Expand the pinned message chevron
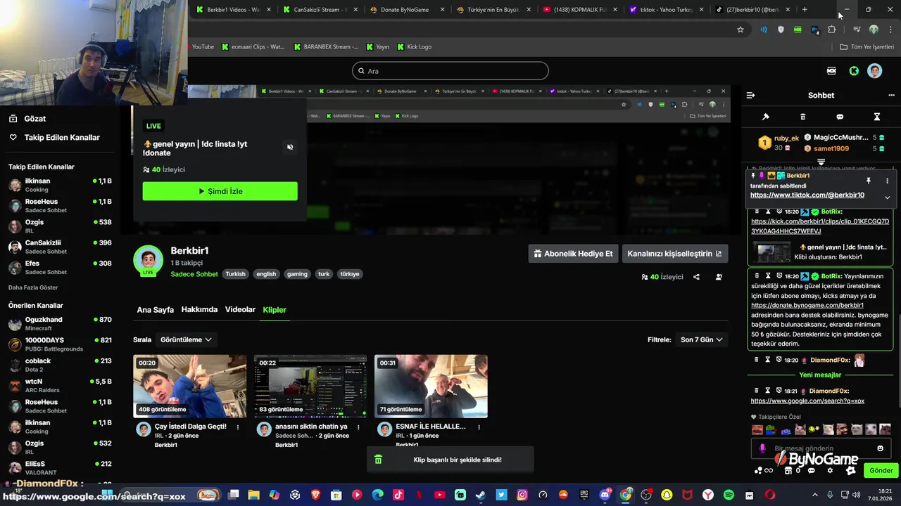Viewport: 901px width, 506px height. pos(887,197)
